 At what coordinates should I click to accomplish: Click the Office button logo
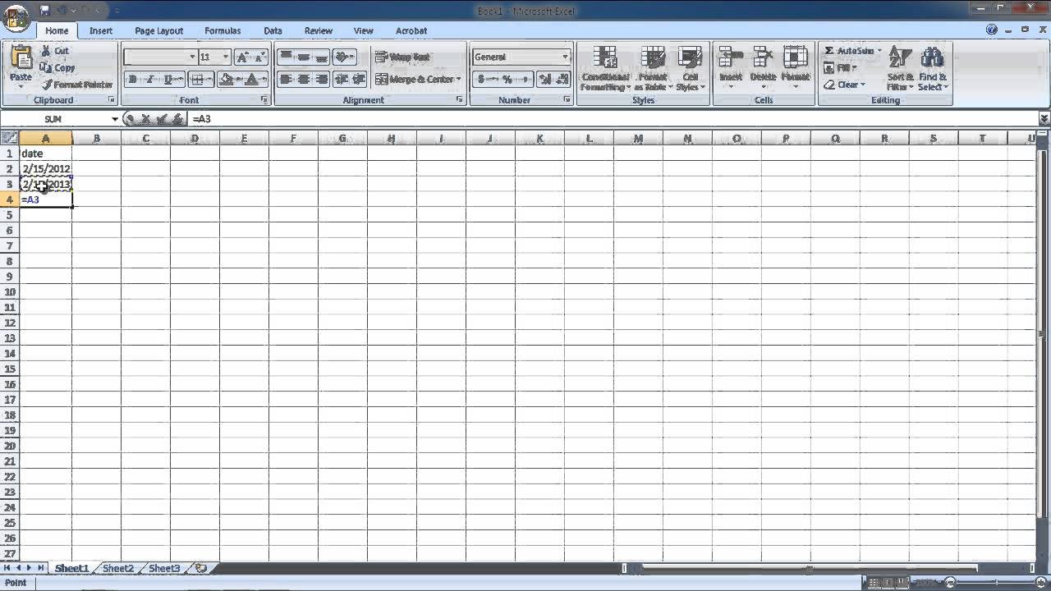click(16, 17)
